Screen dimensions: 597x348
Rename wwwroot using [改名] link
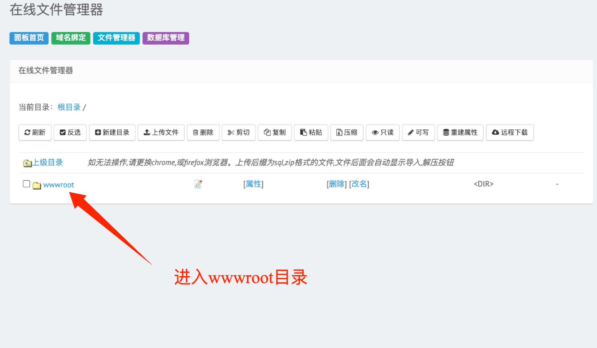(360, 184)
